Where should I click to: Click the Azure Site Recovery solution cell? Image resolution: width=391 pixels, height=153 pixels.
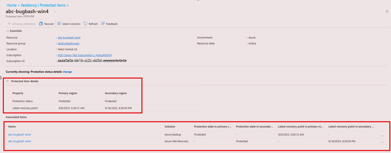coord(177,141)
